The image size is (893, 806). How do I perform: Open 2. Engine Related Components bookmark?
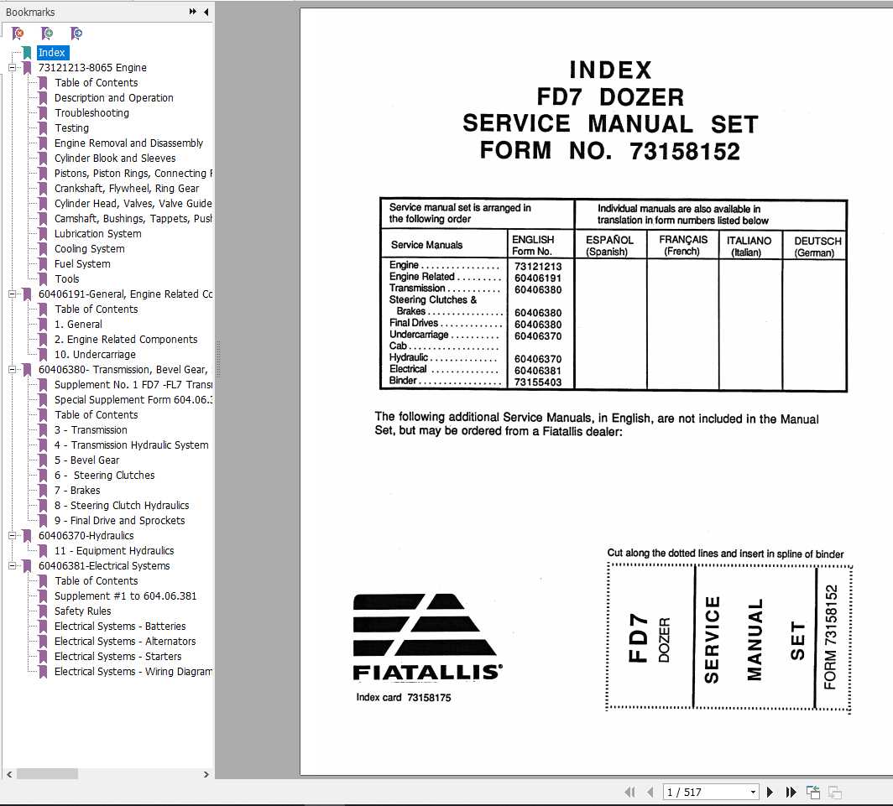[x=126, y=339]
